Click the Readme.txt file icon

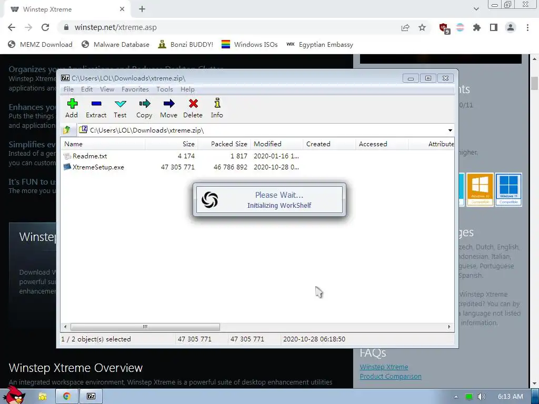point(67,156)
